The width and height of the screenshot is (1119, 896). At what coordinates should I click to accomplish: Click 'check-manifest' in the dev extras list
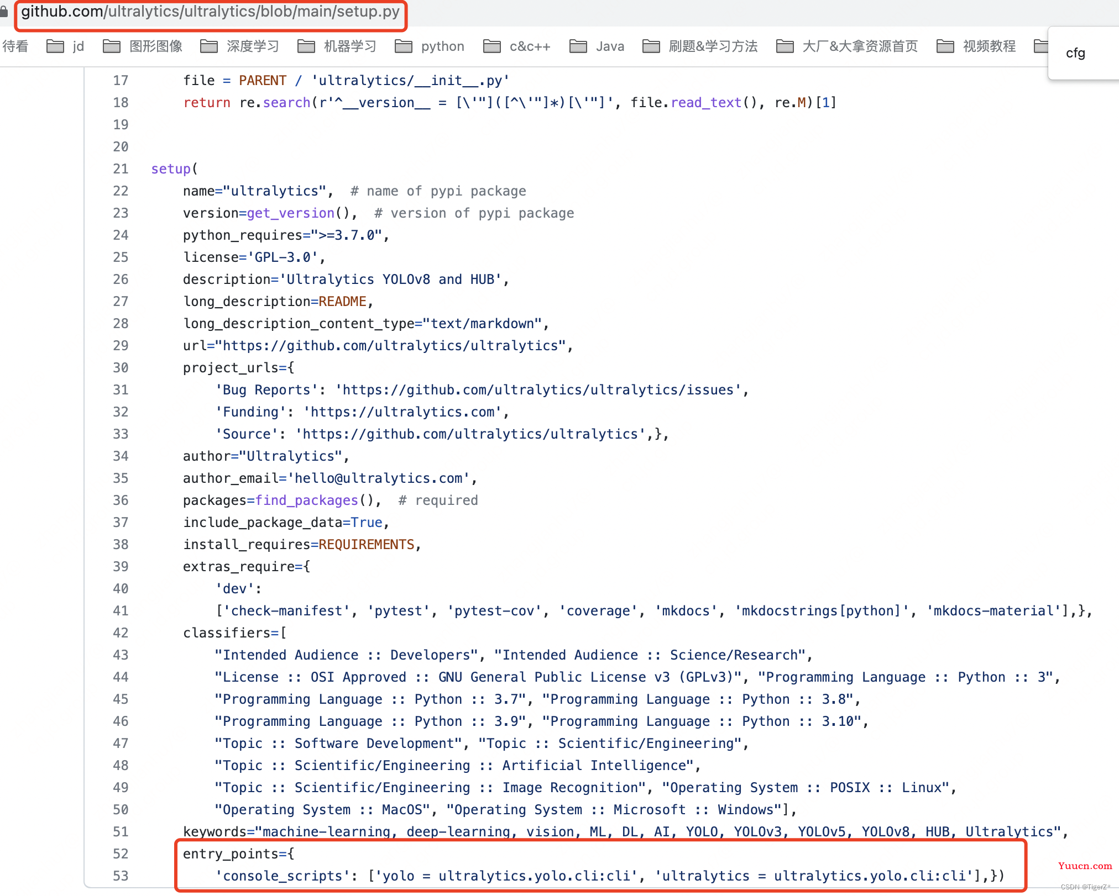click(286, 611)
